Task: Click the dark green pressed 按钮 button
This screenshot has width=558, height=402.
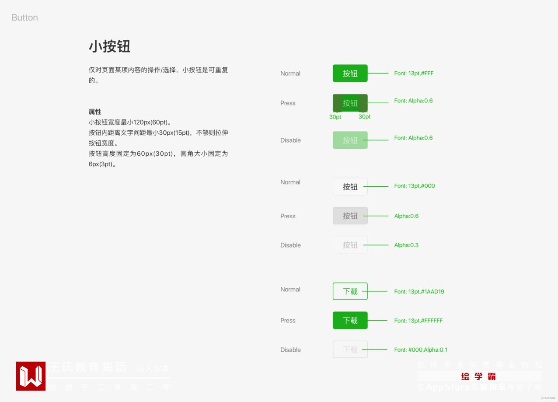Action: [350, 103]
